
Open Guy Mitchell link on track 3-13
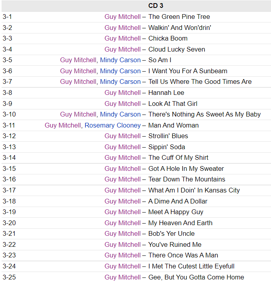(122, 147)
